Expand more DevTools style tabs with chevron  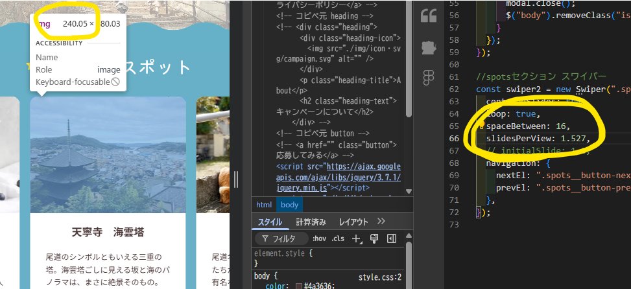click(x=381, y=222)
